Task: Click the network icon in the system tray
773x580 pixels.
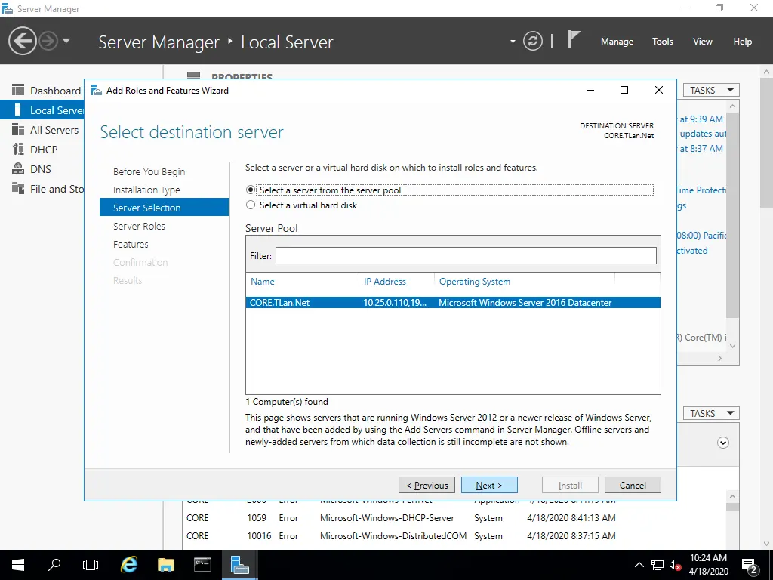Action: click(658, 565)
